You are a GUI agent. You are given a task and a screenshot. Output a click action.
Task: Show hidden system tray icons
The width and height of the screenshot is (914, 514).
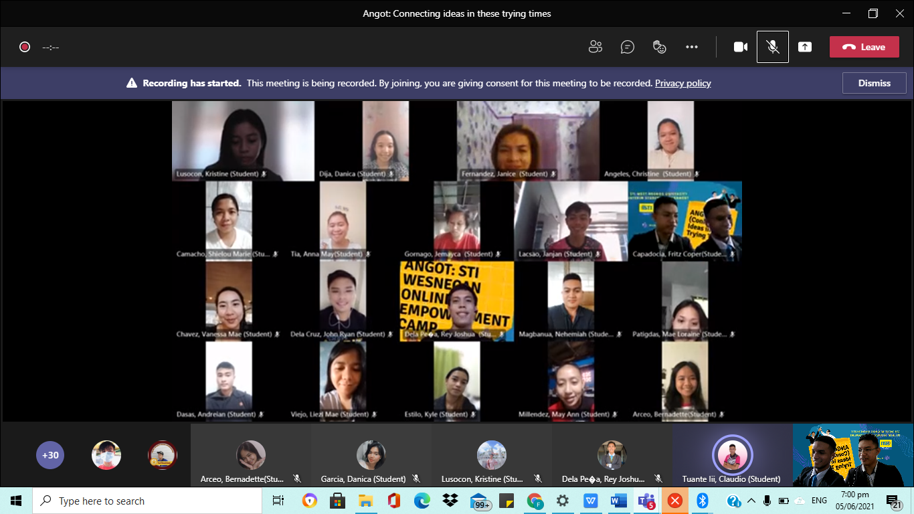click(x=751, y=501)
